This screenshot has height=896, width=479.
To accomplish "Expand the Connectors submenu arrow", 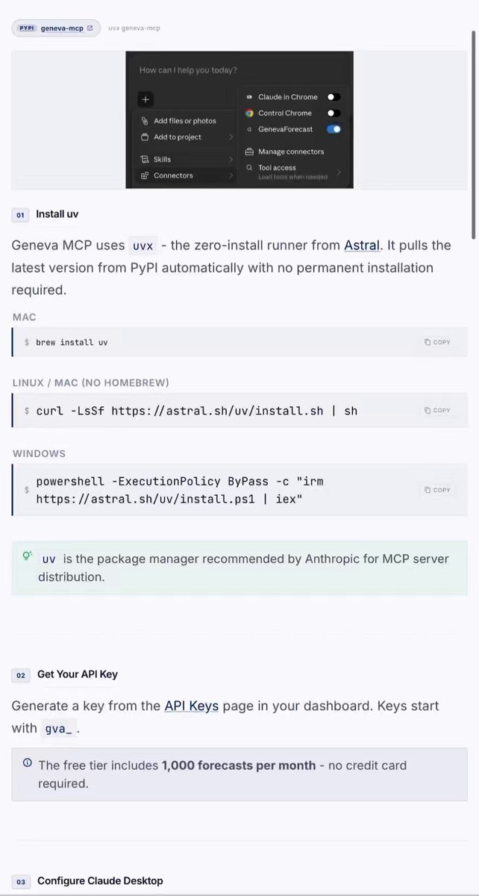I will (231, 175).
